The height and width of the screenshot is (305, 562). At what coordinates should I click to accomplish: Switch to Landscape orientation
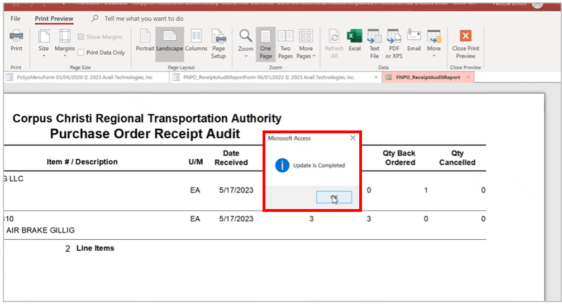click(169, 41)
